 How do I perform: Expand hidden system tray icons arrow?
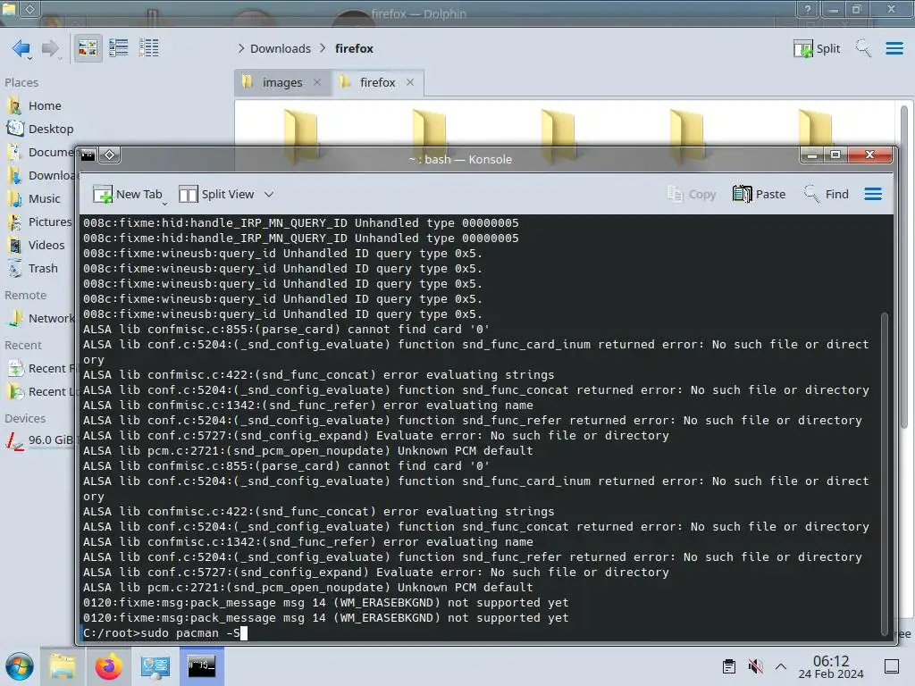coord(781,666)
